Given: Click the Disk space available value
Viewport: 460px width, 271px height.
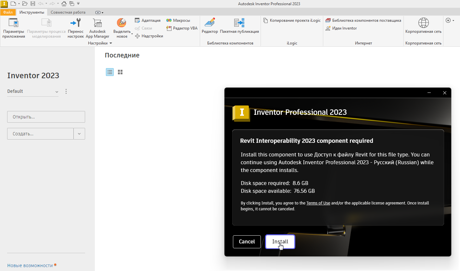Looking at the screenshot, I should click(304, 191).
